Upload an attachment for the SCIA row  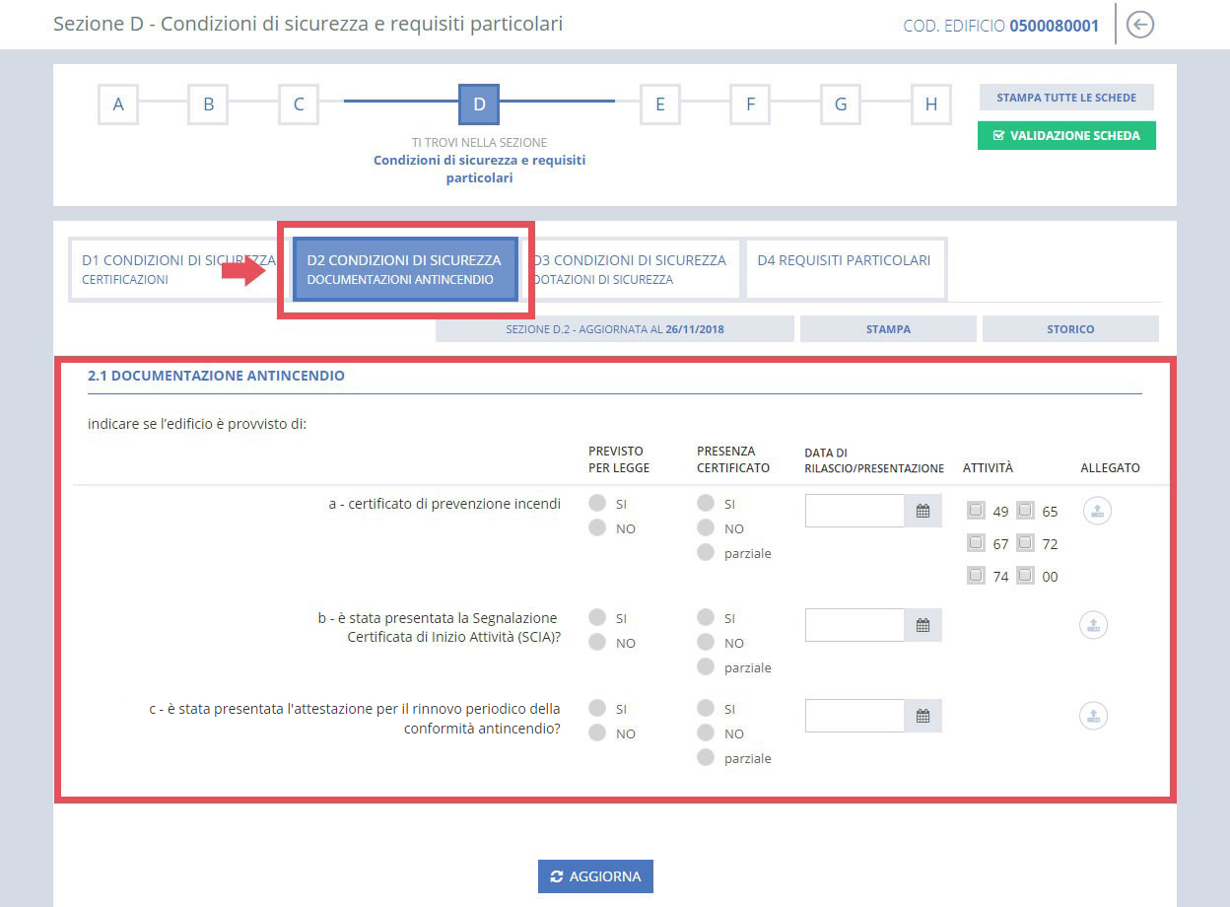(x=1093, y=625)
